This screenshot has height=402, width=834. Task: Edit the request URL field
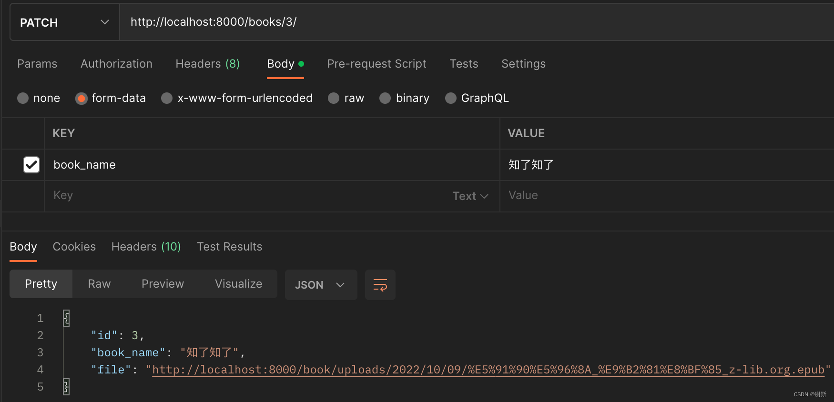tap(477, 22)
